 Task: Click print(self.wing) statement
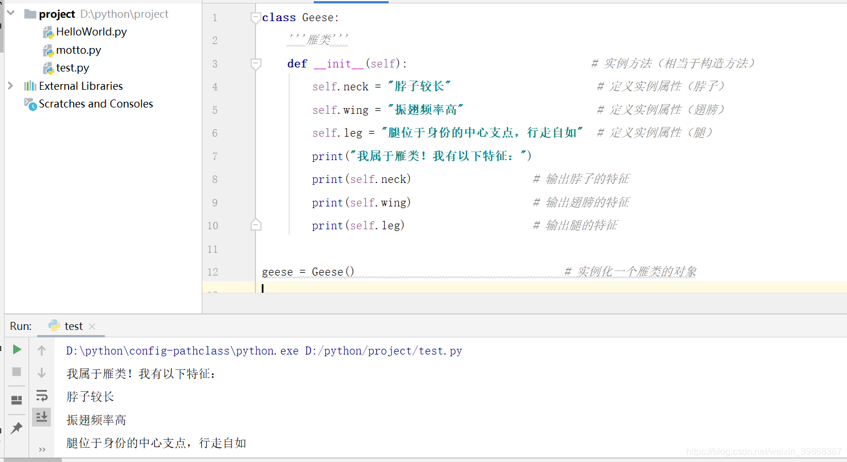pos(361,202)
